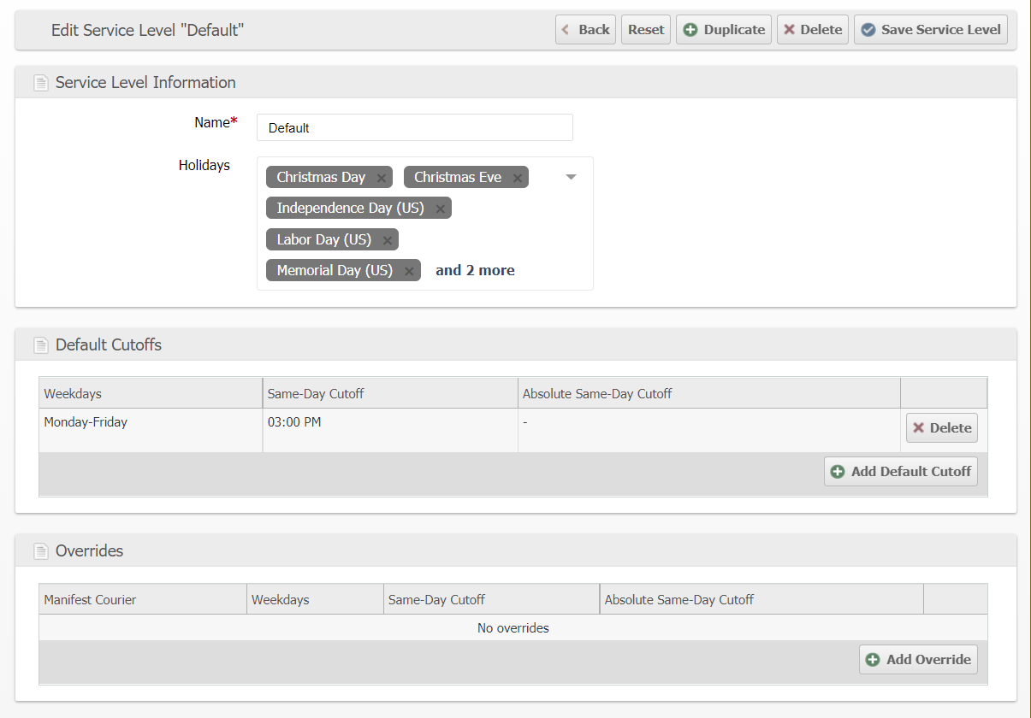Remove the Labor Day (US) tag
Image resolution: width=1031 pixels, height=718 pixels.
click(388, 240)
